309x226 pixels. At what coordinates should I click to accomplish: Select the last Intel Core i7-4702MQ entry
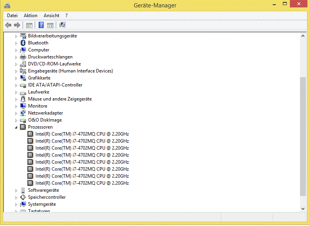[x=82, y=183]
